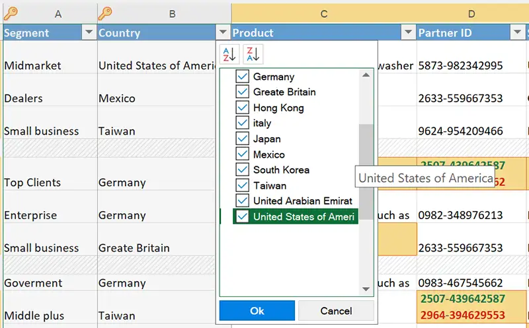This screenshot has width=529, height=328.
Task: Click the key icon in column A header
Action: point(11,13)
